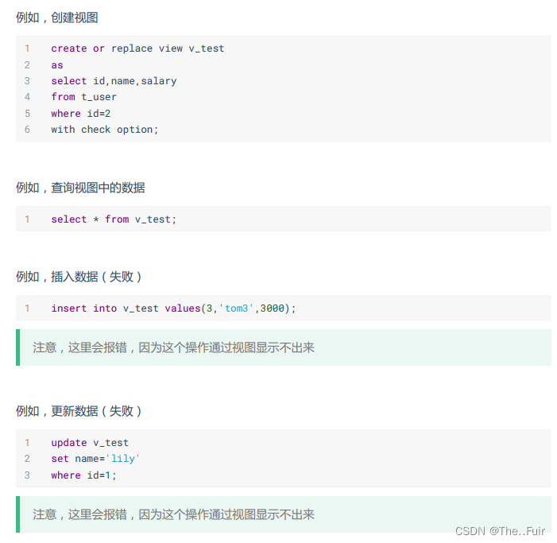Click the line 'with check option;'
Viewport: 557px width, 543px height.
click(x=104, y=130)
